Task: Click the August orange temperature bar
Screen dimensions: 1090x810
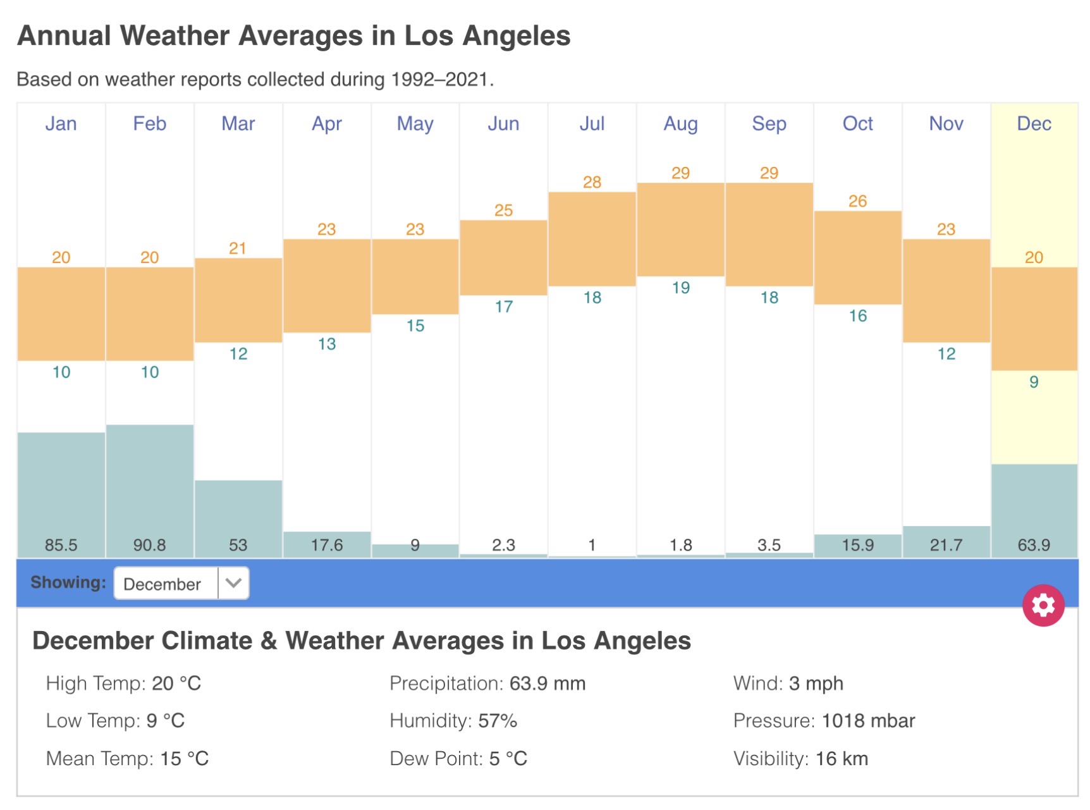Action: (x=680, y=230)
